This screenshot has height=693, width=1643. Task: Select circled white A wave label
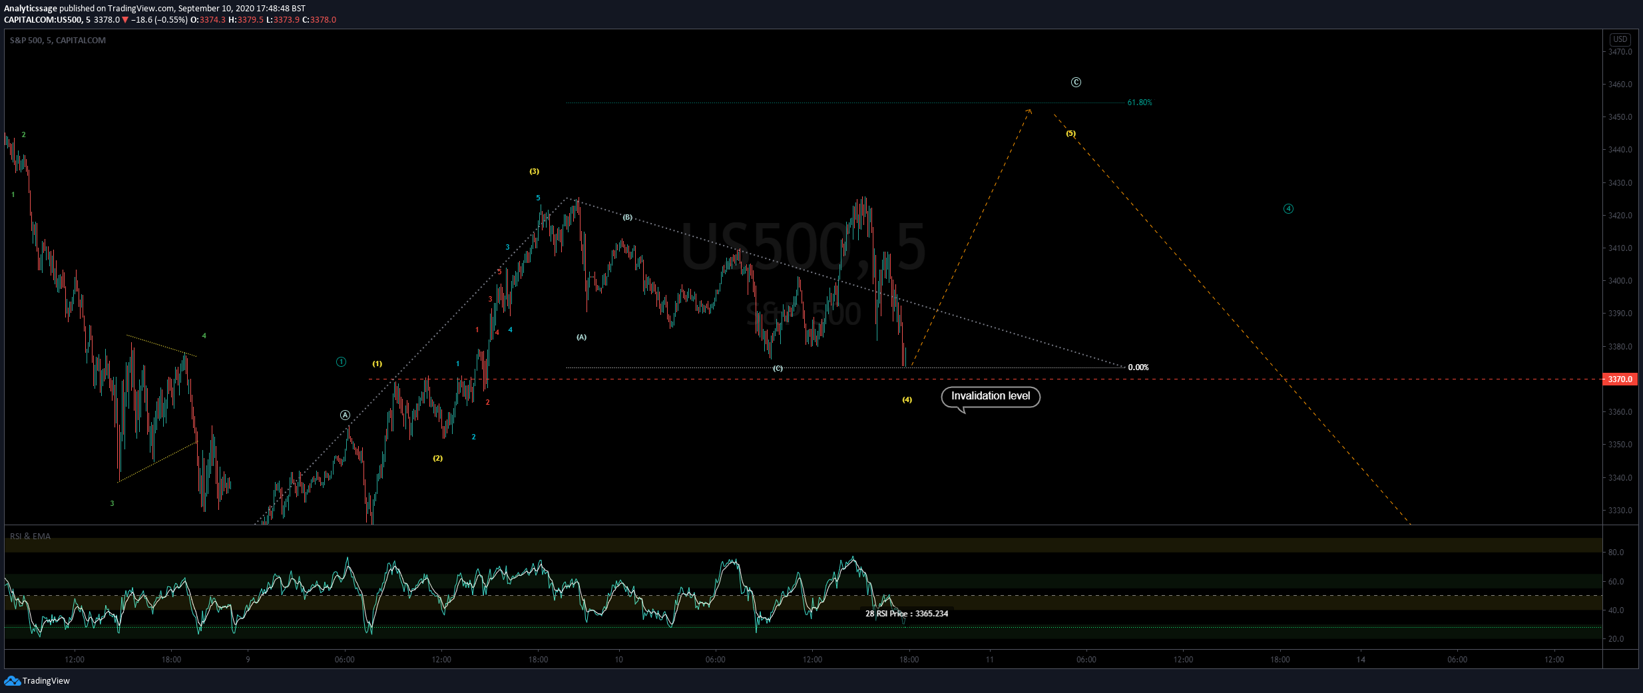tap(345, 415)
